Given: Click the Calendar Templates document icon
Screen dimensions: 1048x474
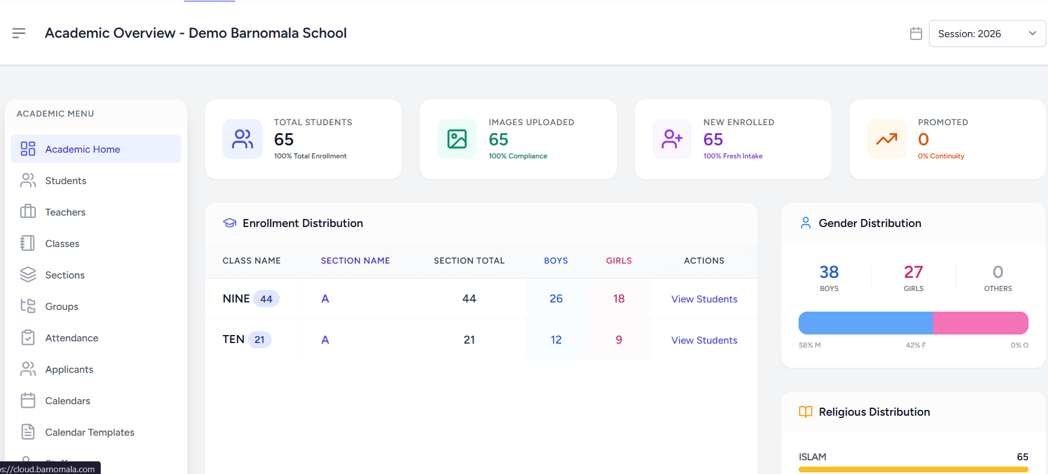Looking at the screenshot, I should (28, 432).
